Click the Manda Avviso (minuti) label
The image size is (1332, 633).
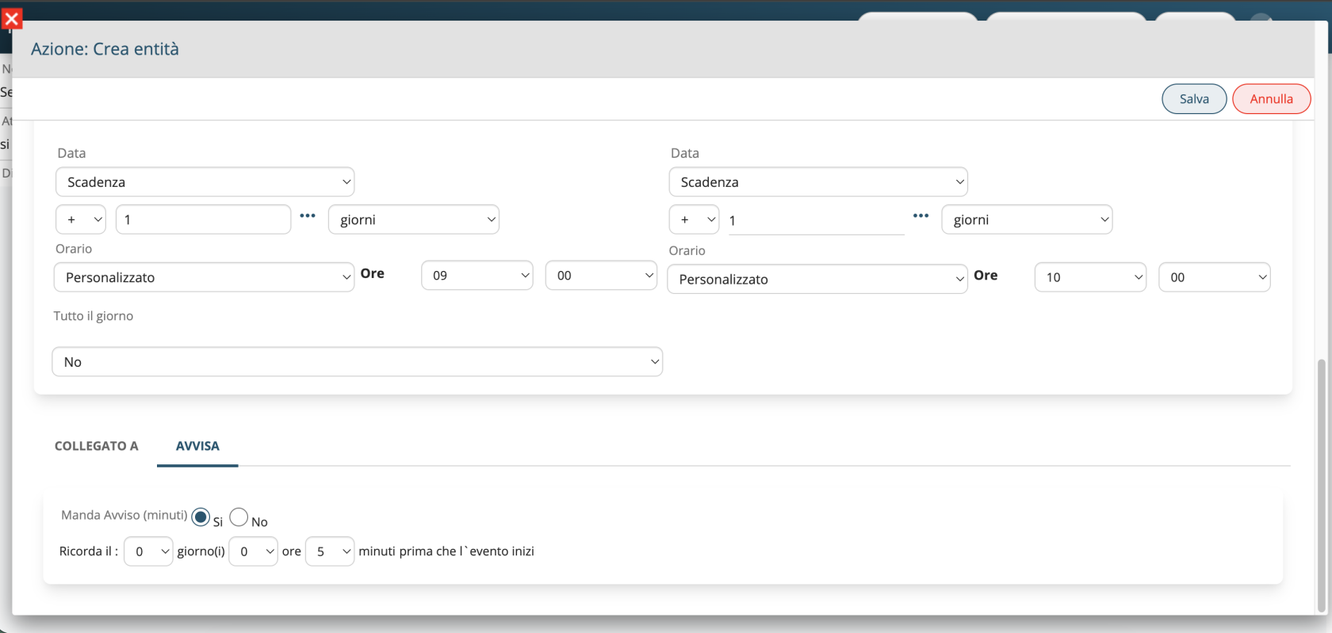click(x=124, y=515)
